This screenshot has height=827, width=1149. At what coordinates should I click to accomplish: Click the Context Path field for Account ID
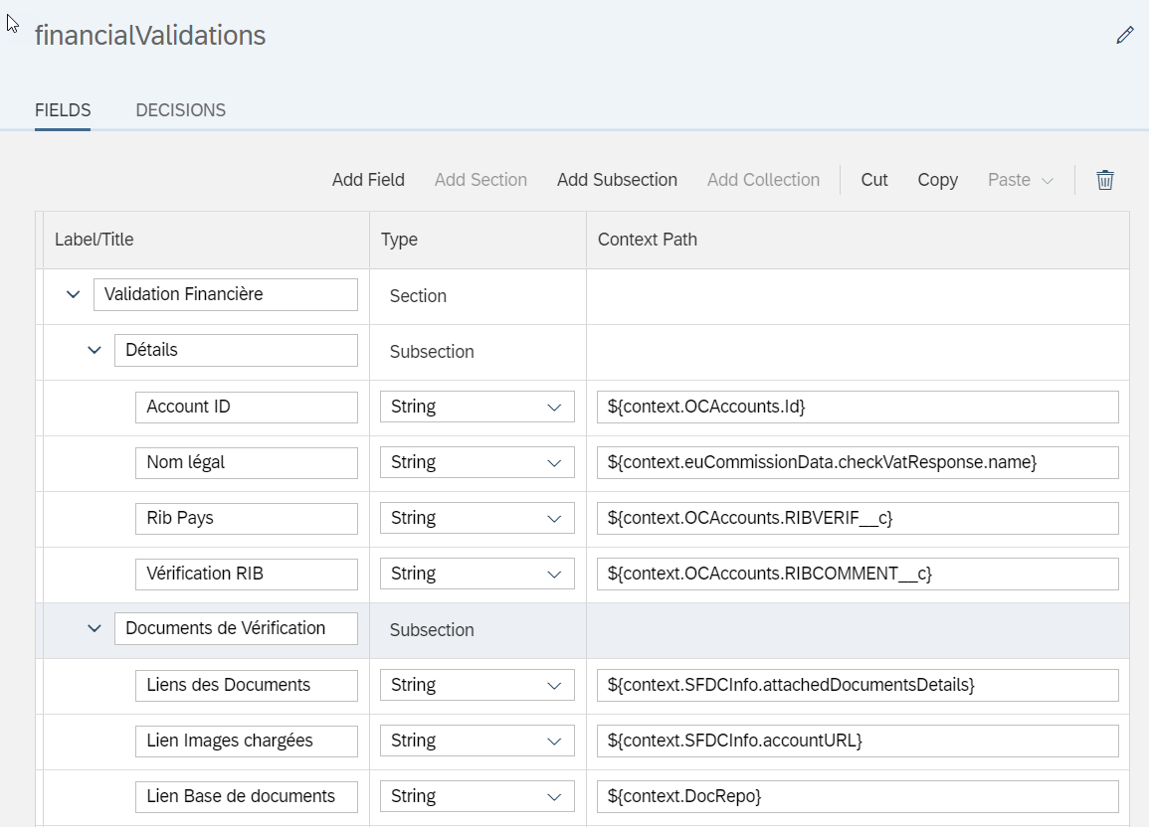pyautogui.click(x=856, y=407)
